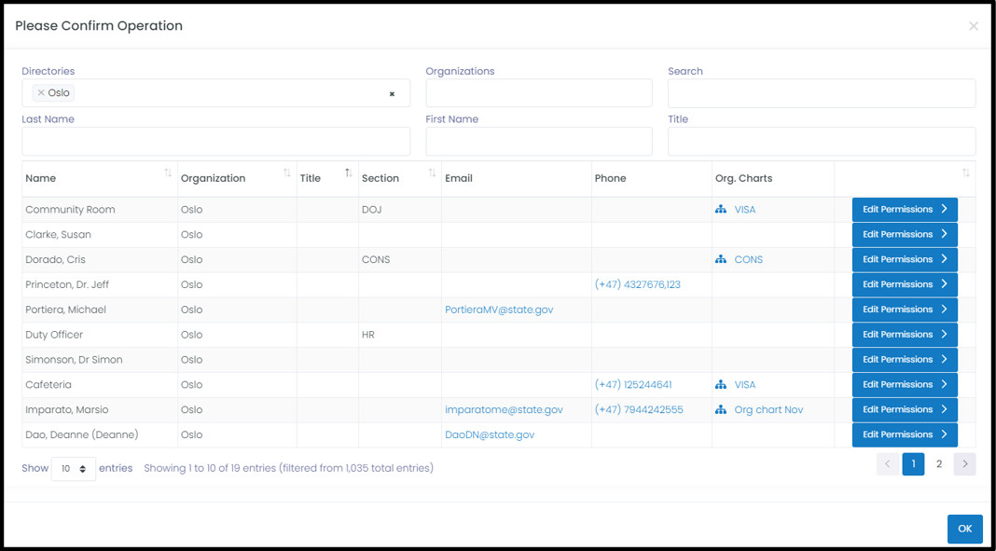The width and height of the screenshot is (996, 551).
Task: Select the DOJ section cell
Action: point(400,210)
